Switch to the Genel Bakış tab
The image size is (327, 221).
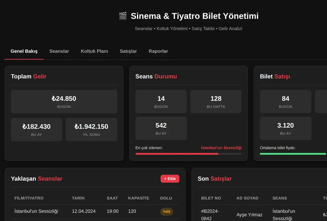[24, 51]
